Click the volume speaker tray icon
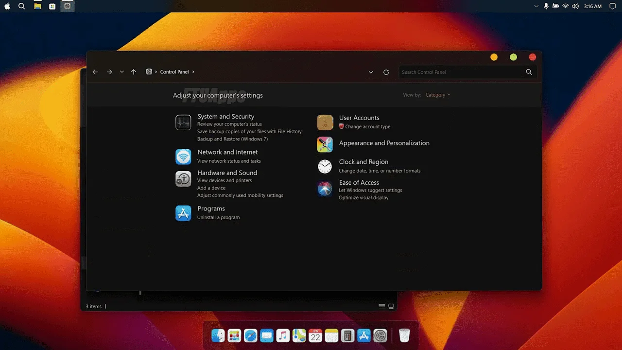This screenshot has width=622, height=350. coord(575,6)
